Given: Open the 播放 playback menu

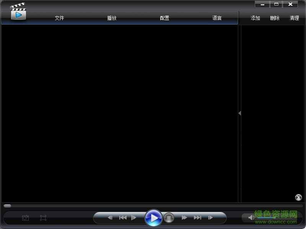Looking at the screenshot, I should click(x=112, y=18).
